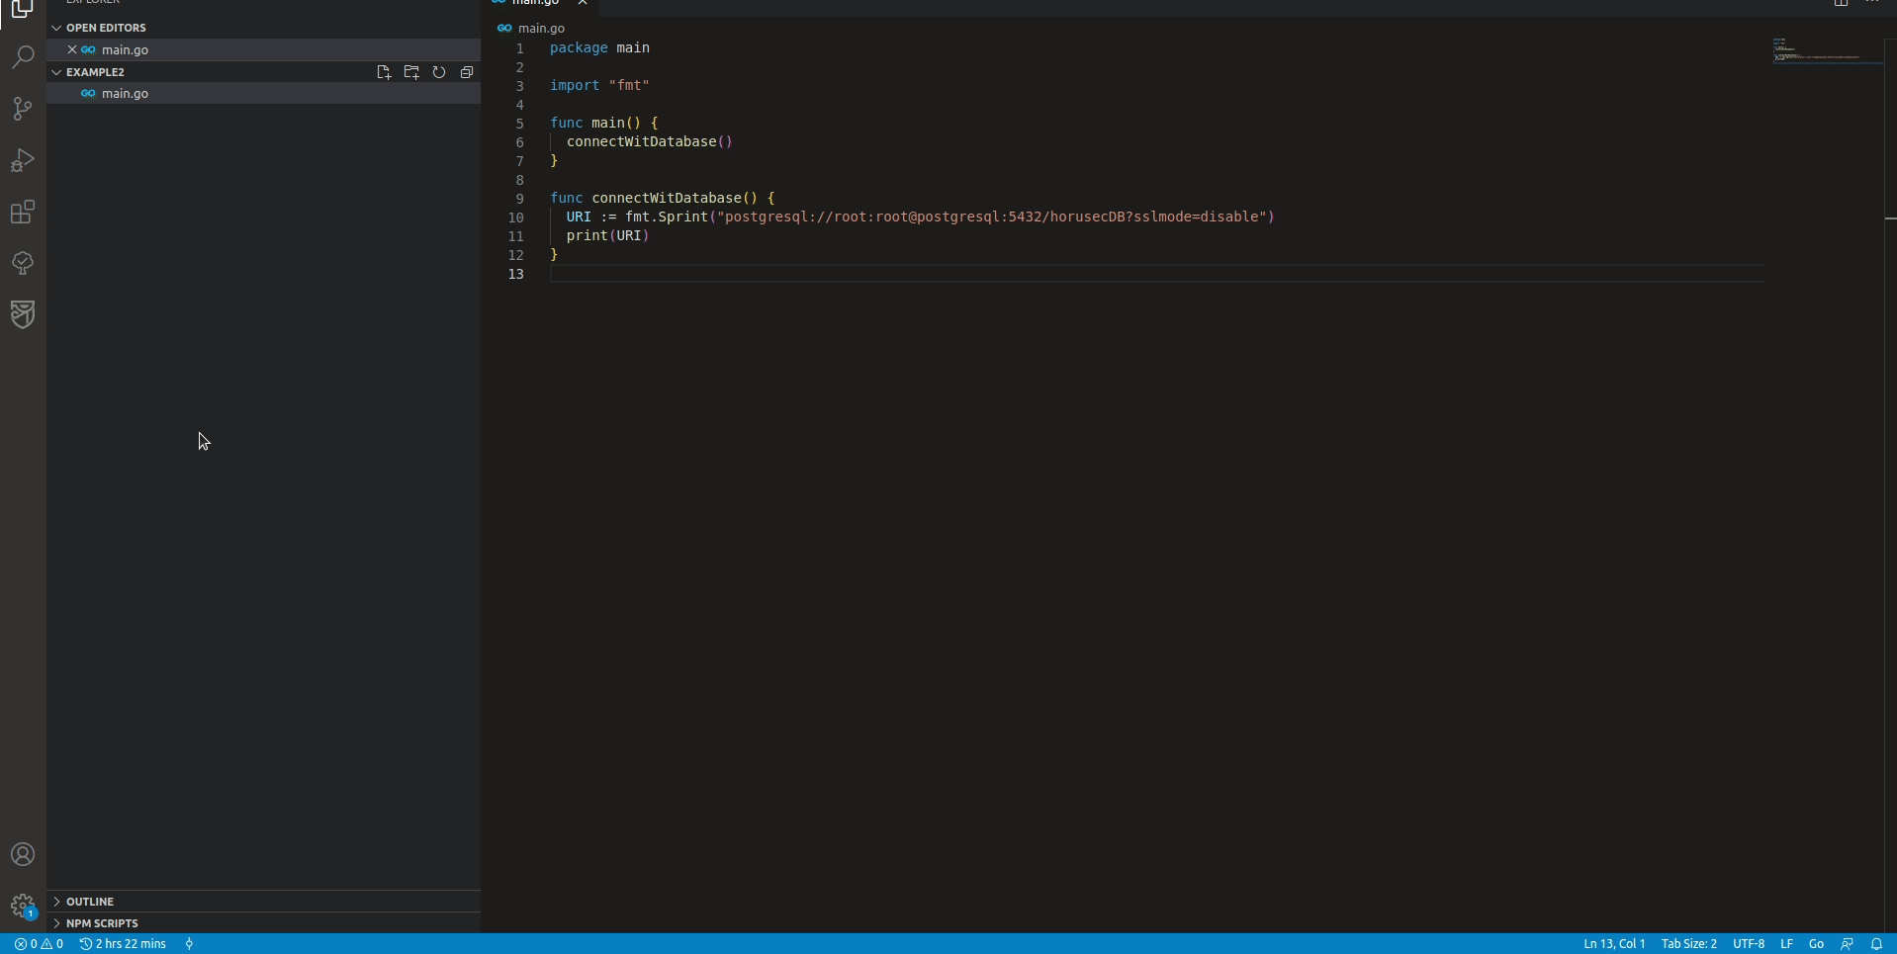
Task: Click line number 9 in gutter
Action: (519, 199)
